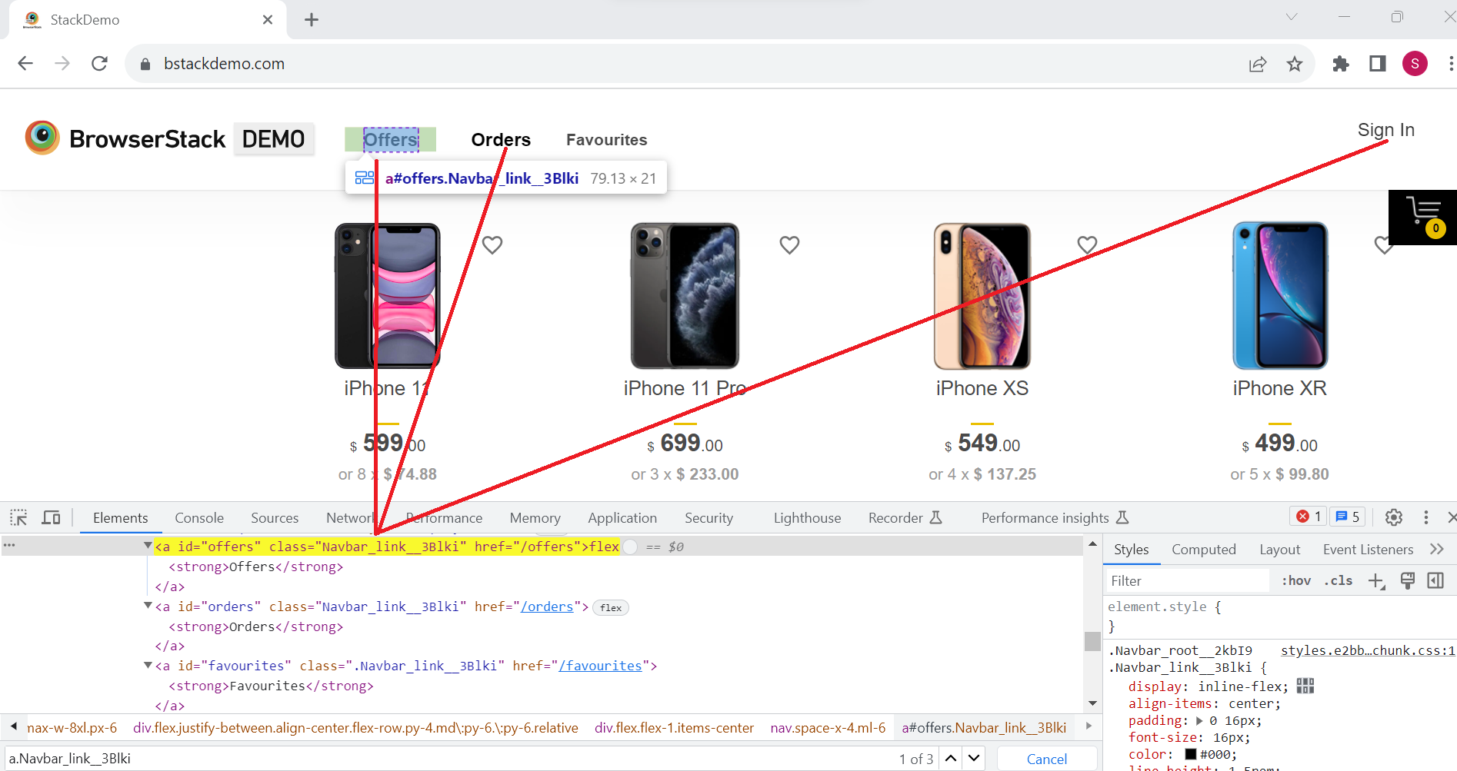Click Sign In link
The width and height of the screenshot is (1457, 771).
1385,130
